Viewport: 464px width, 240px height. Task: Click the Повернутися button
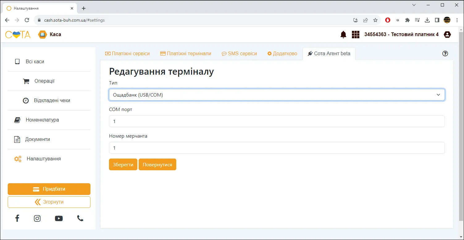pyautogui.click(x=157, y=164)
